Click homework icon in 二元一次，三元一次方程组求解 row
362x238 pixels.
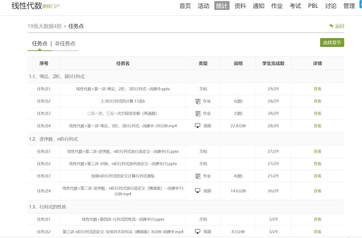[198, 113]
